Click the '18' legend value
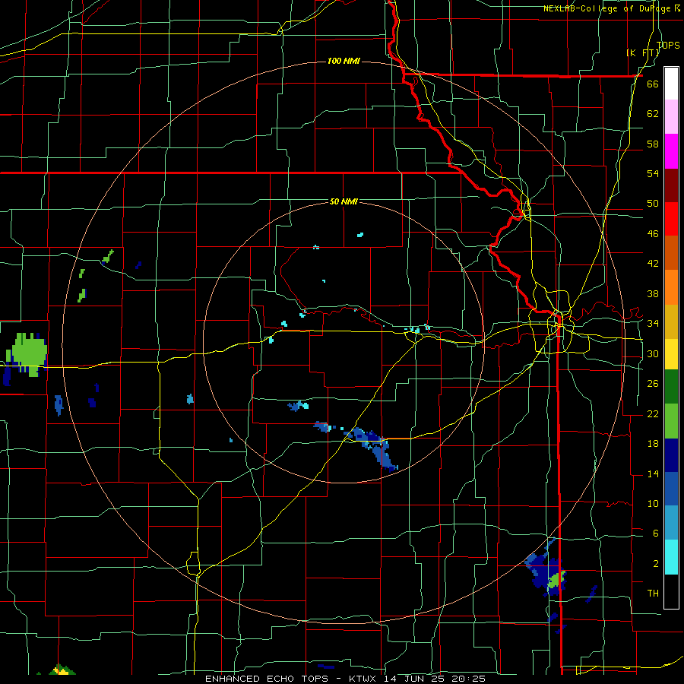The width and height of the screenshot is (684, 684). (x=653, y=444)
